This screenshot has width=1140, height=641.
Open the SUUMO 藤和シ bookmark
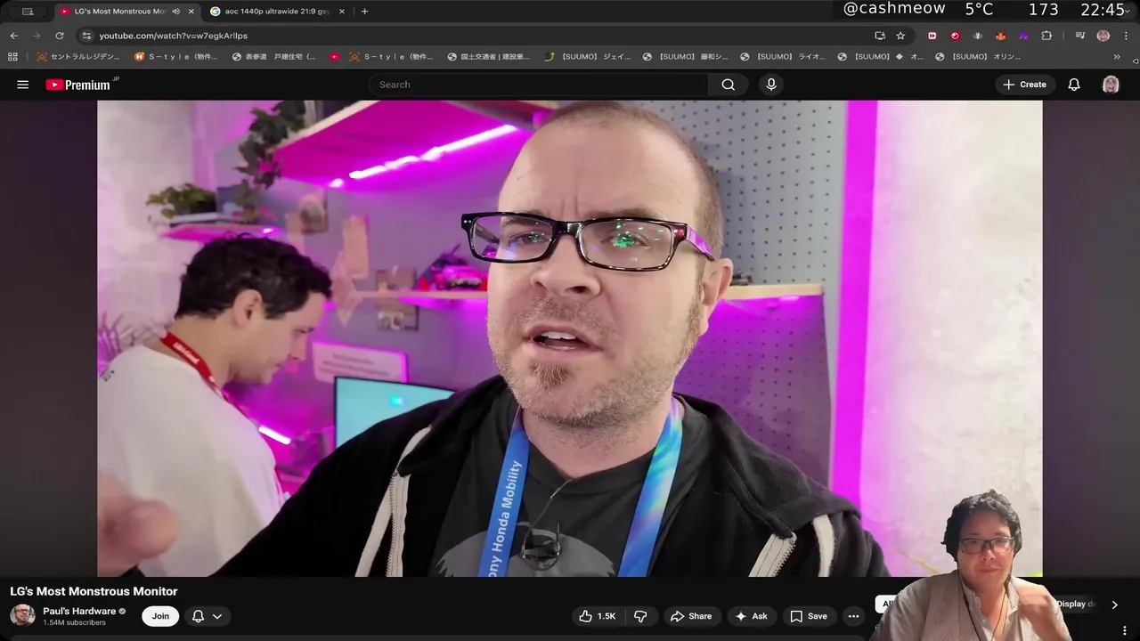coord(686,56)
